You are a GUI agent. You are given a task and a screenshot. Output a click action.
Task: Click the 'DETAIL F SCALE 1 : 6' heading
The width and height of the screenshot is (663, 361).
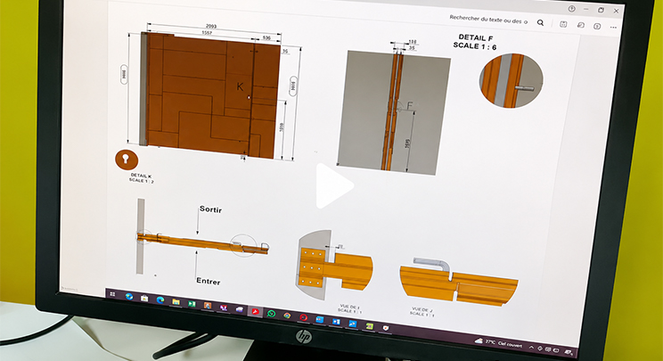tap(475, 42)
